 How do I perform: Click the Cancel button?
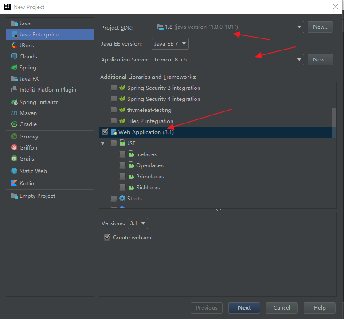pyautogui.click(x=281, y=308)
